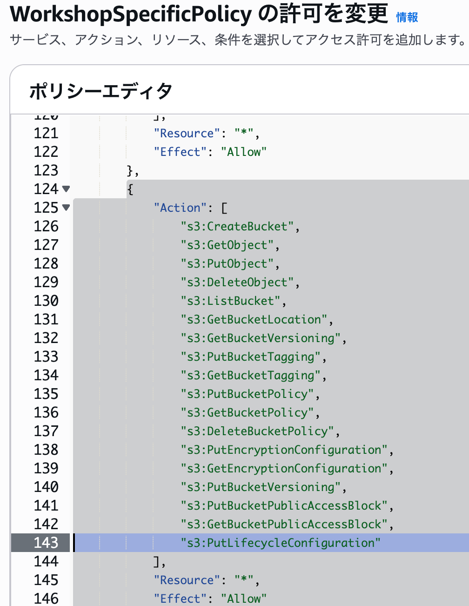469x606 pixels.
Task: Open the 情報 help link
Action: pos(406,16)
